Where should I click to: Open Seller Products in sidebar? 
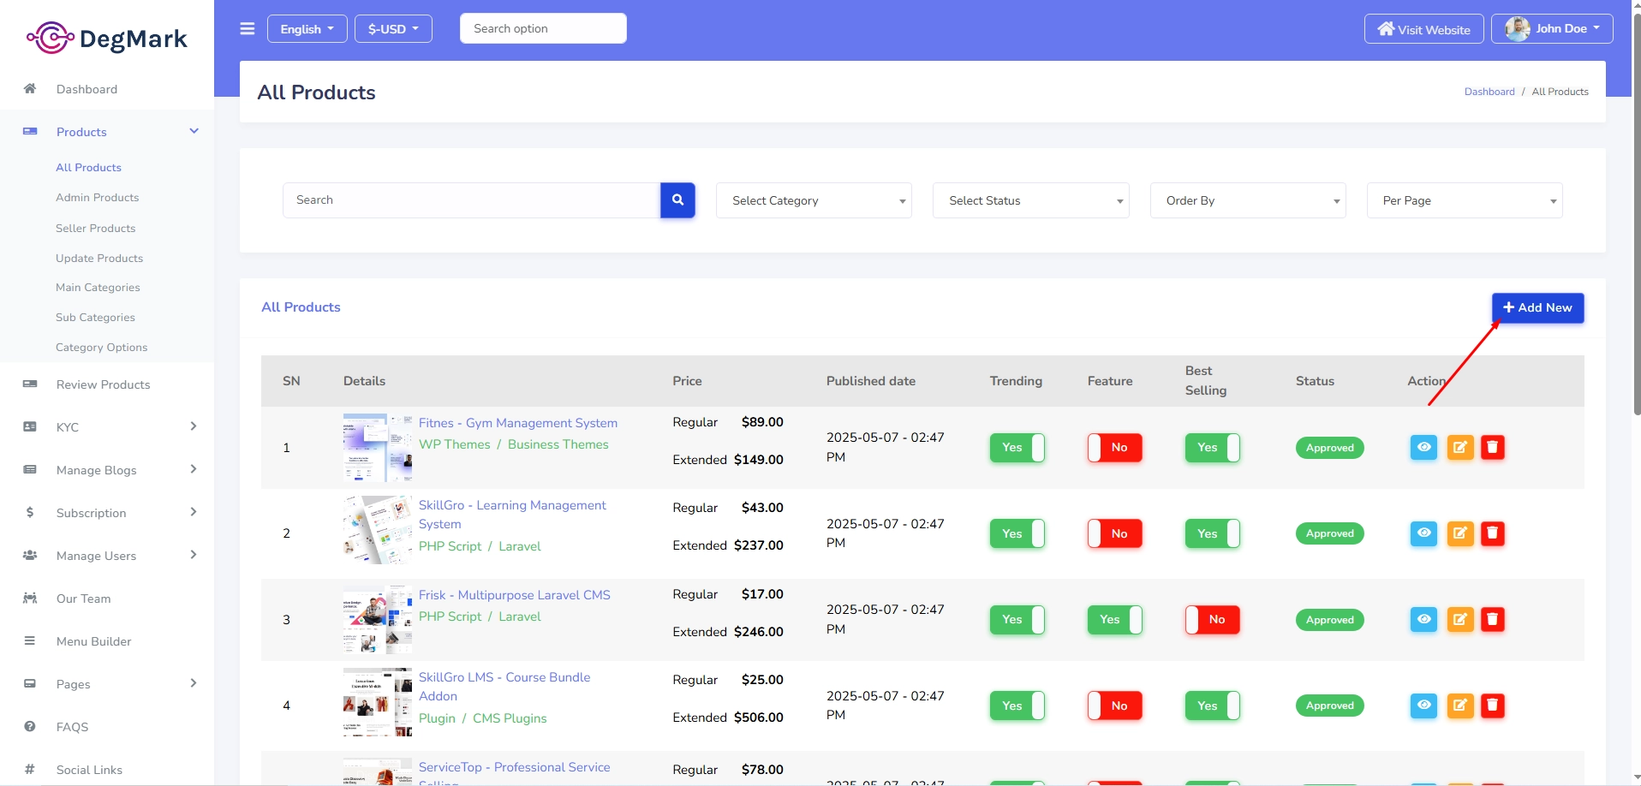click(x=95, y=228)
